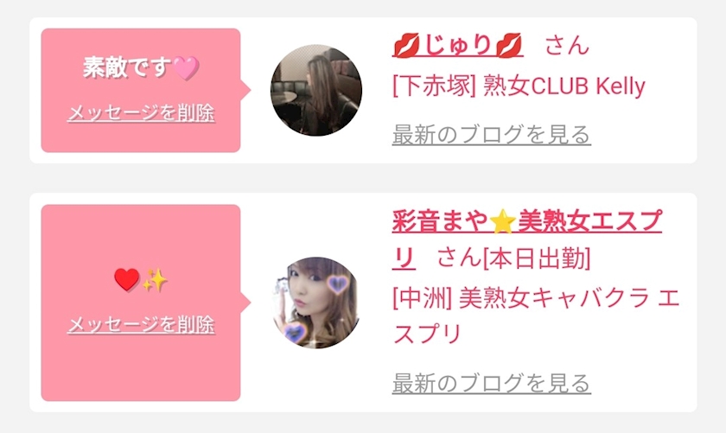Click the sparkles emoji beside the red heart
The width and height of the screenshot is (726, 433).
155,280
